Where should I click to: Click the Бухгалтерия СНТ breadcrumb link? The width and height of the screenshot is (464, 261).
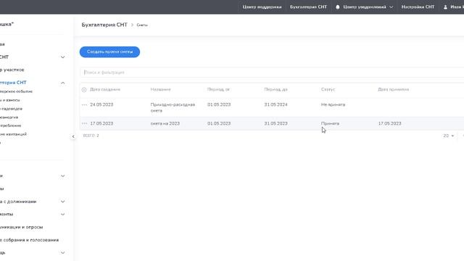(x=104, y=25)
